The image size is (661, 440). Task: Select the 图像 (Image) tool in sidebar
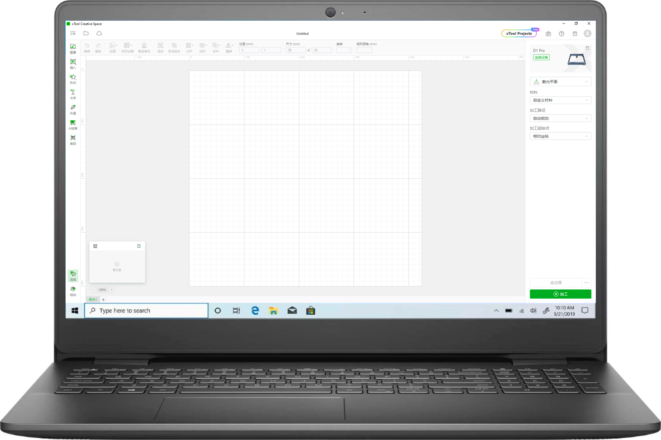click(x=73, y=48)
